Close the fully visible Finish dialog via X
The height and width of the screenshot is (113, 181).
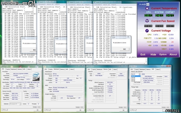128,37
